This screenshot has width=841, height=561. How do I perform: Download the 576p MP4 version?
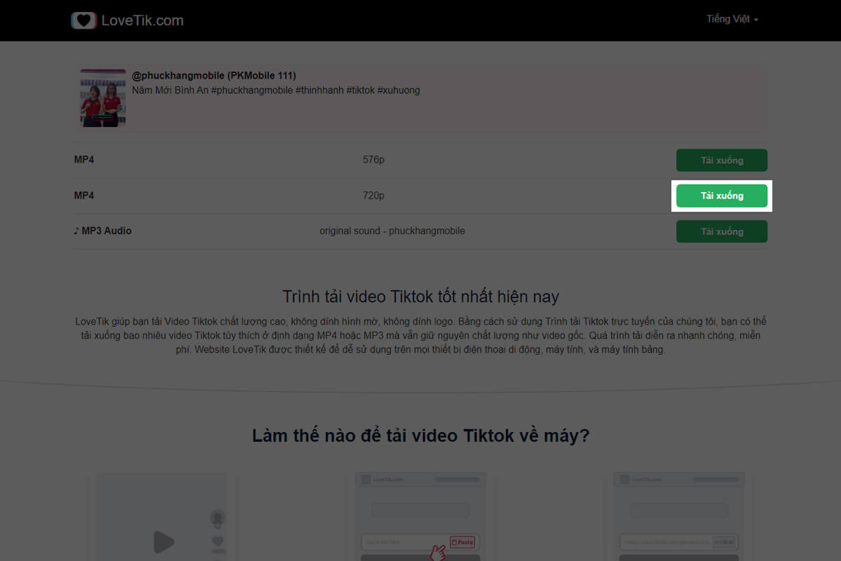(x=722, y=160)
